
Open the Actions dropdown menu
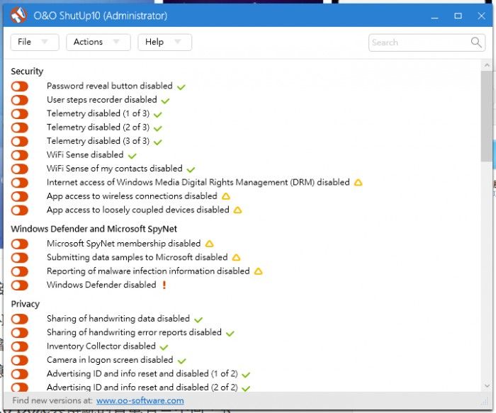[98, 42]
